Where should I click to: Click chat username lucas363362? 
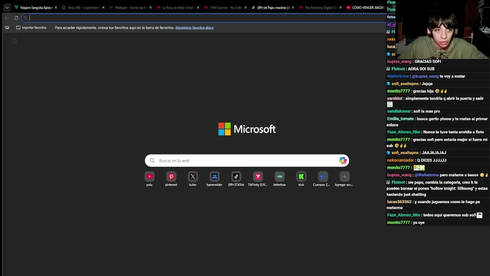point(399,202)
